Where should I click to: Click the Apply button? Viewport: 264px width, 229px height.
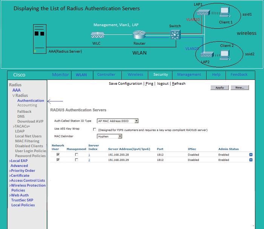click(219, 87)
